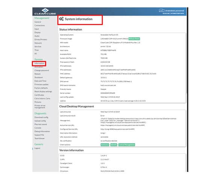Open the Display settings page

tap(38, 33)
